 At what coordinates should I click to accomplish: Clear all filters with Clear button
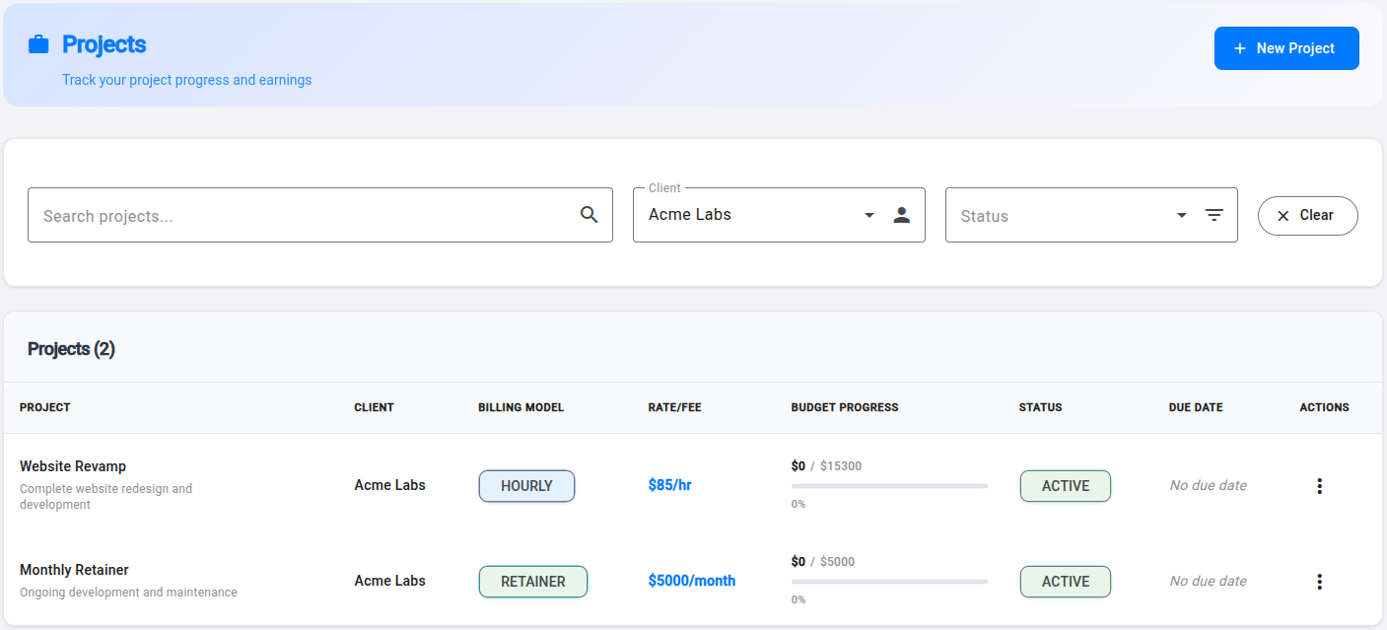(1307, 216)
